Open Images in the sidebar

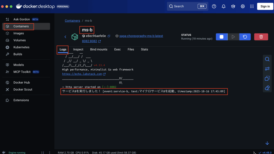[x=18, y=33]
